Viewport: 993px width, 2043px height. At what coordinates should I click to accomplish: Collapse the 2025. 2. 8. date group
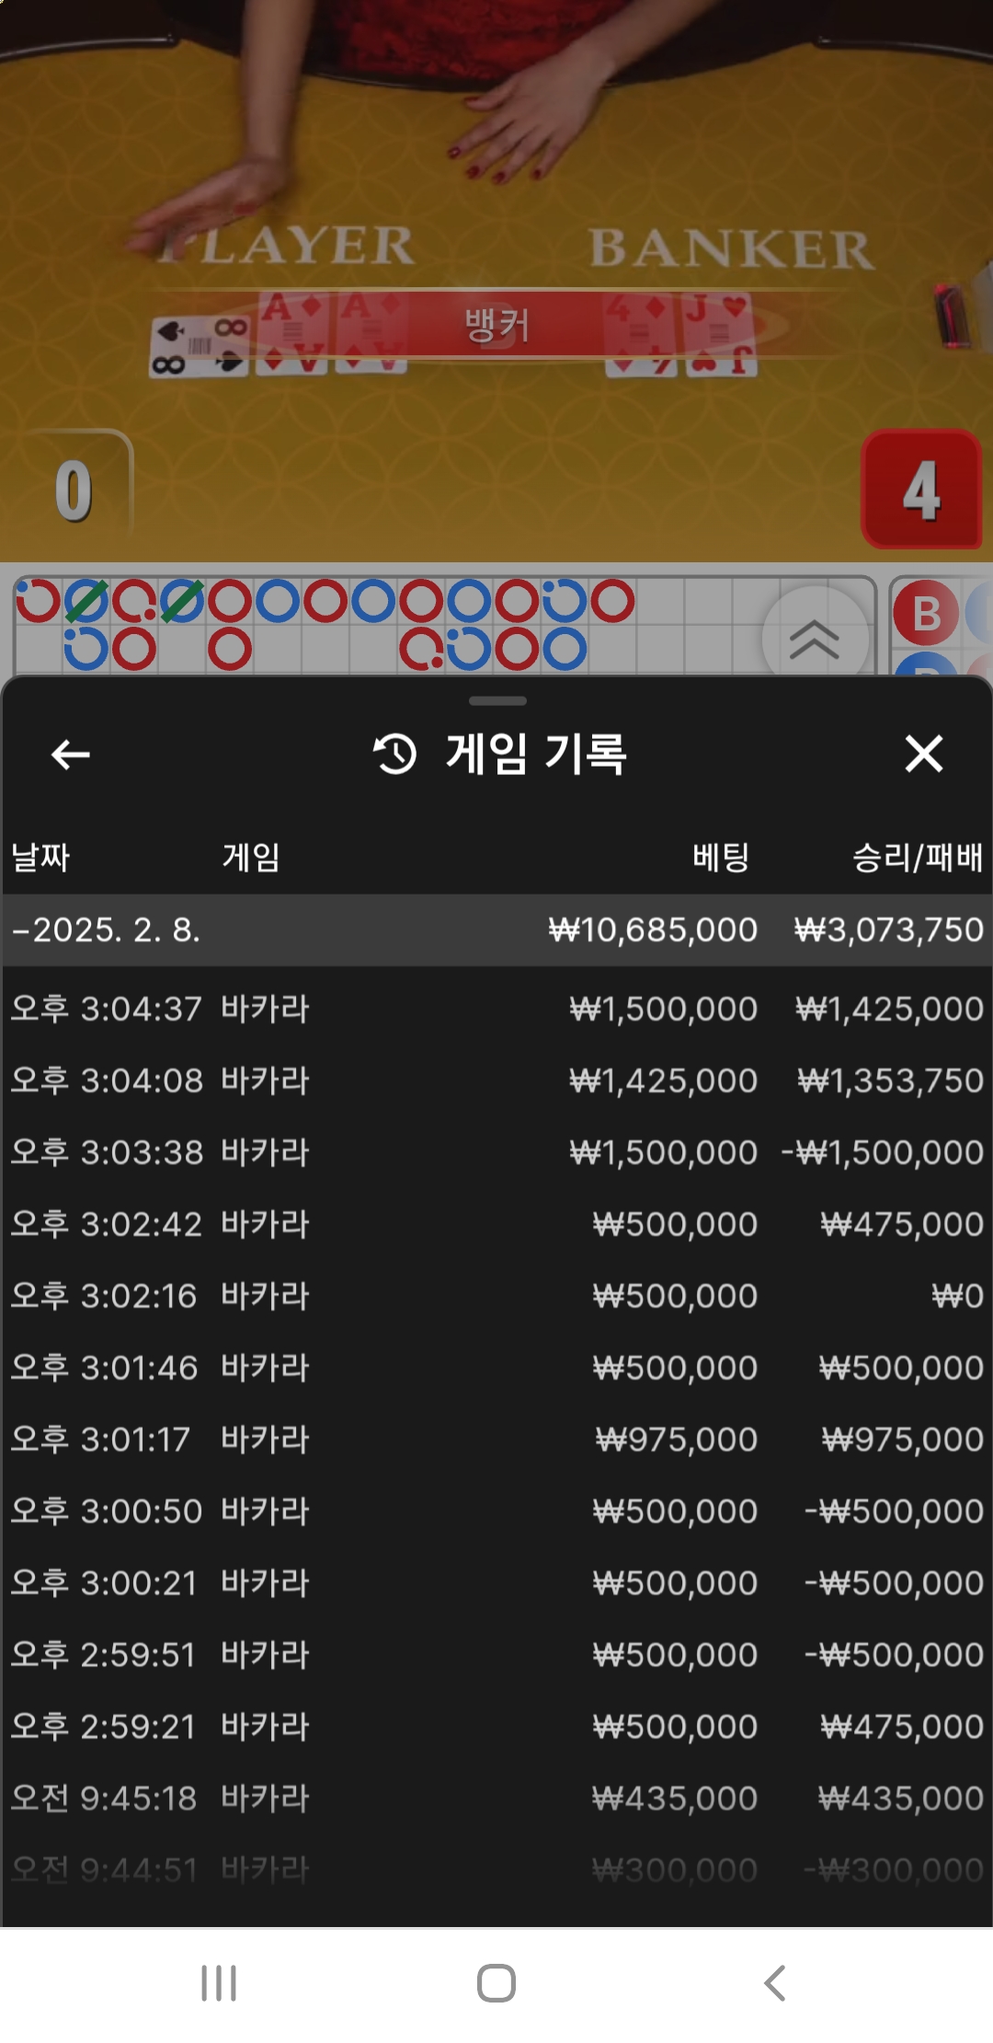pyautogui.click(x=496, y=929)
